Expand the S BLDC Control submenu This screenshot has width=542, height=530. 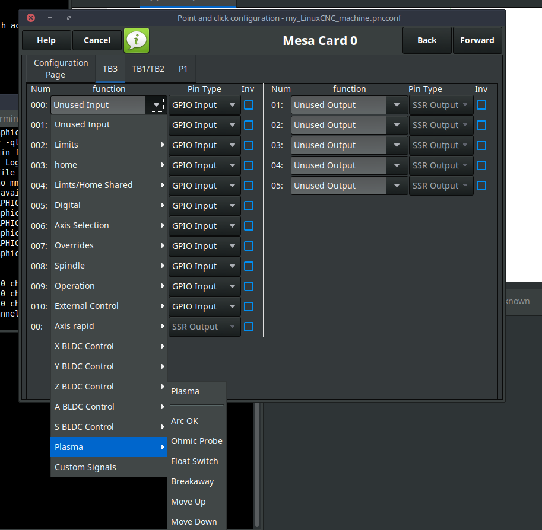(x=109, y=427)
